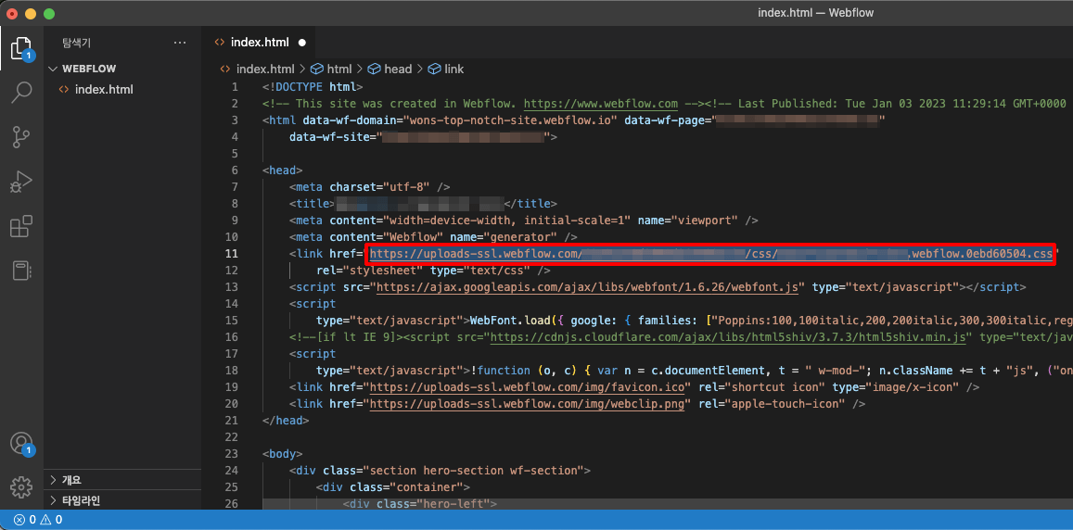Screen dimensions: 1073x530
Task: Open the Search view icon
Action: tap(22, 93)
